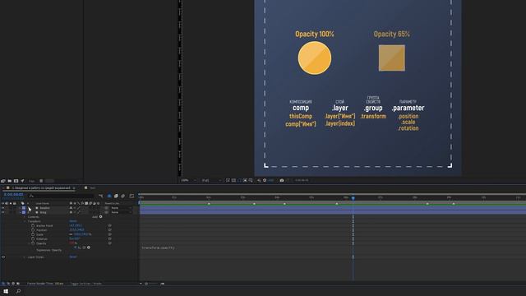Click the red Opacity value
This screenshot has height=296, width=526.
point(72,243)
